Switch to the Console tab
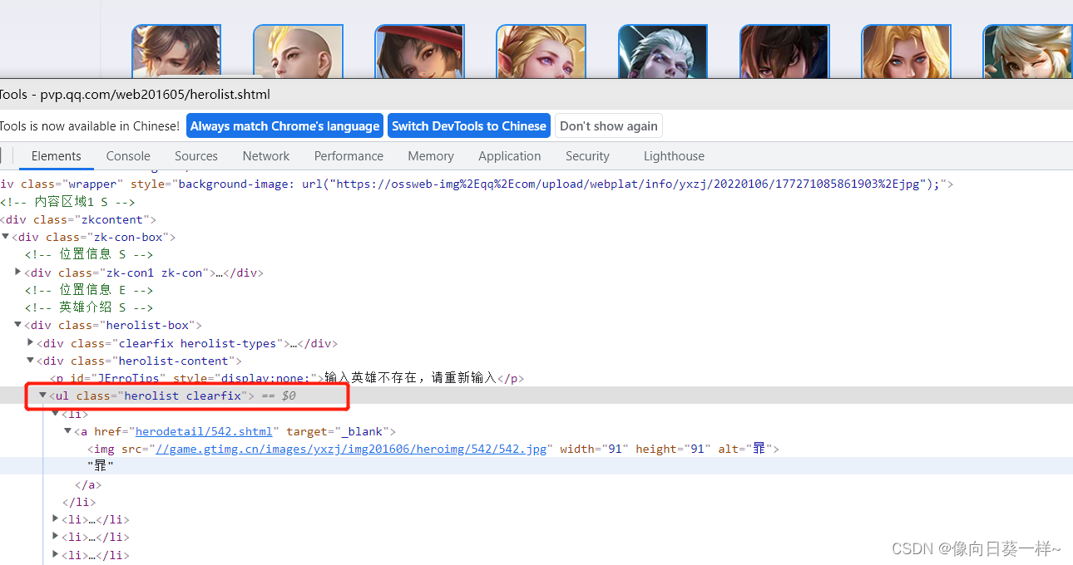1073x565 pixels. pos(127,155)
